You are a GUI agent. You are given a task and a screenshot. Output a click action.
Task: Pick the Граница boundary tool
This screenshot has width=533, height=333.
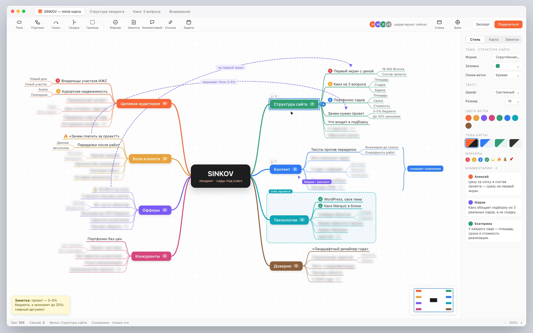(x=92, y=24)
